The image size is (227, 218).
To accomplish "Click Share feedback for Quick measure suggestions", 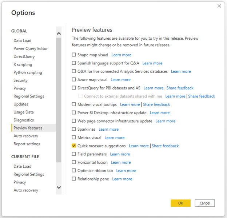I will [x=165, y=146].
